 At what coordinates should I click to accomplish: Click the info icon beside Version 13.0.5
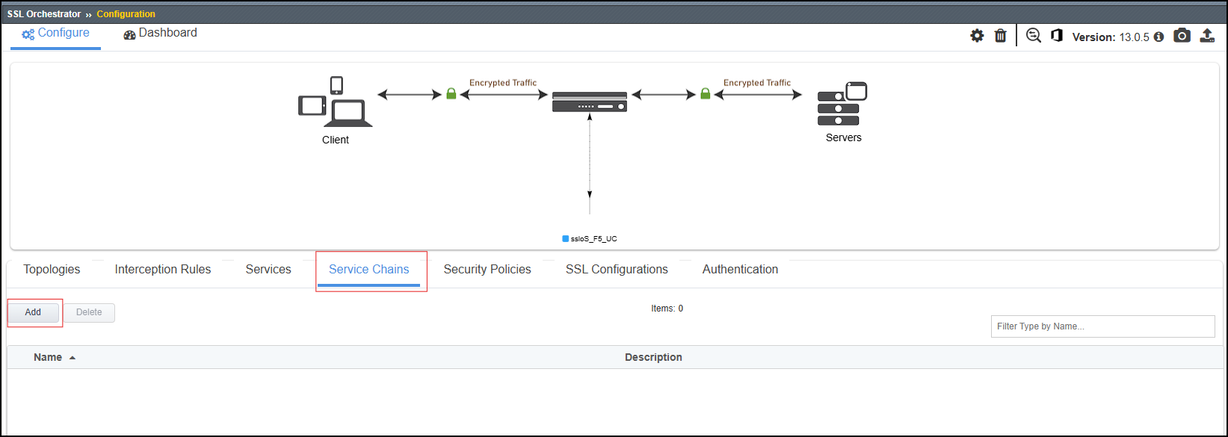tap(1158, 37)
